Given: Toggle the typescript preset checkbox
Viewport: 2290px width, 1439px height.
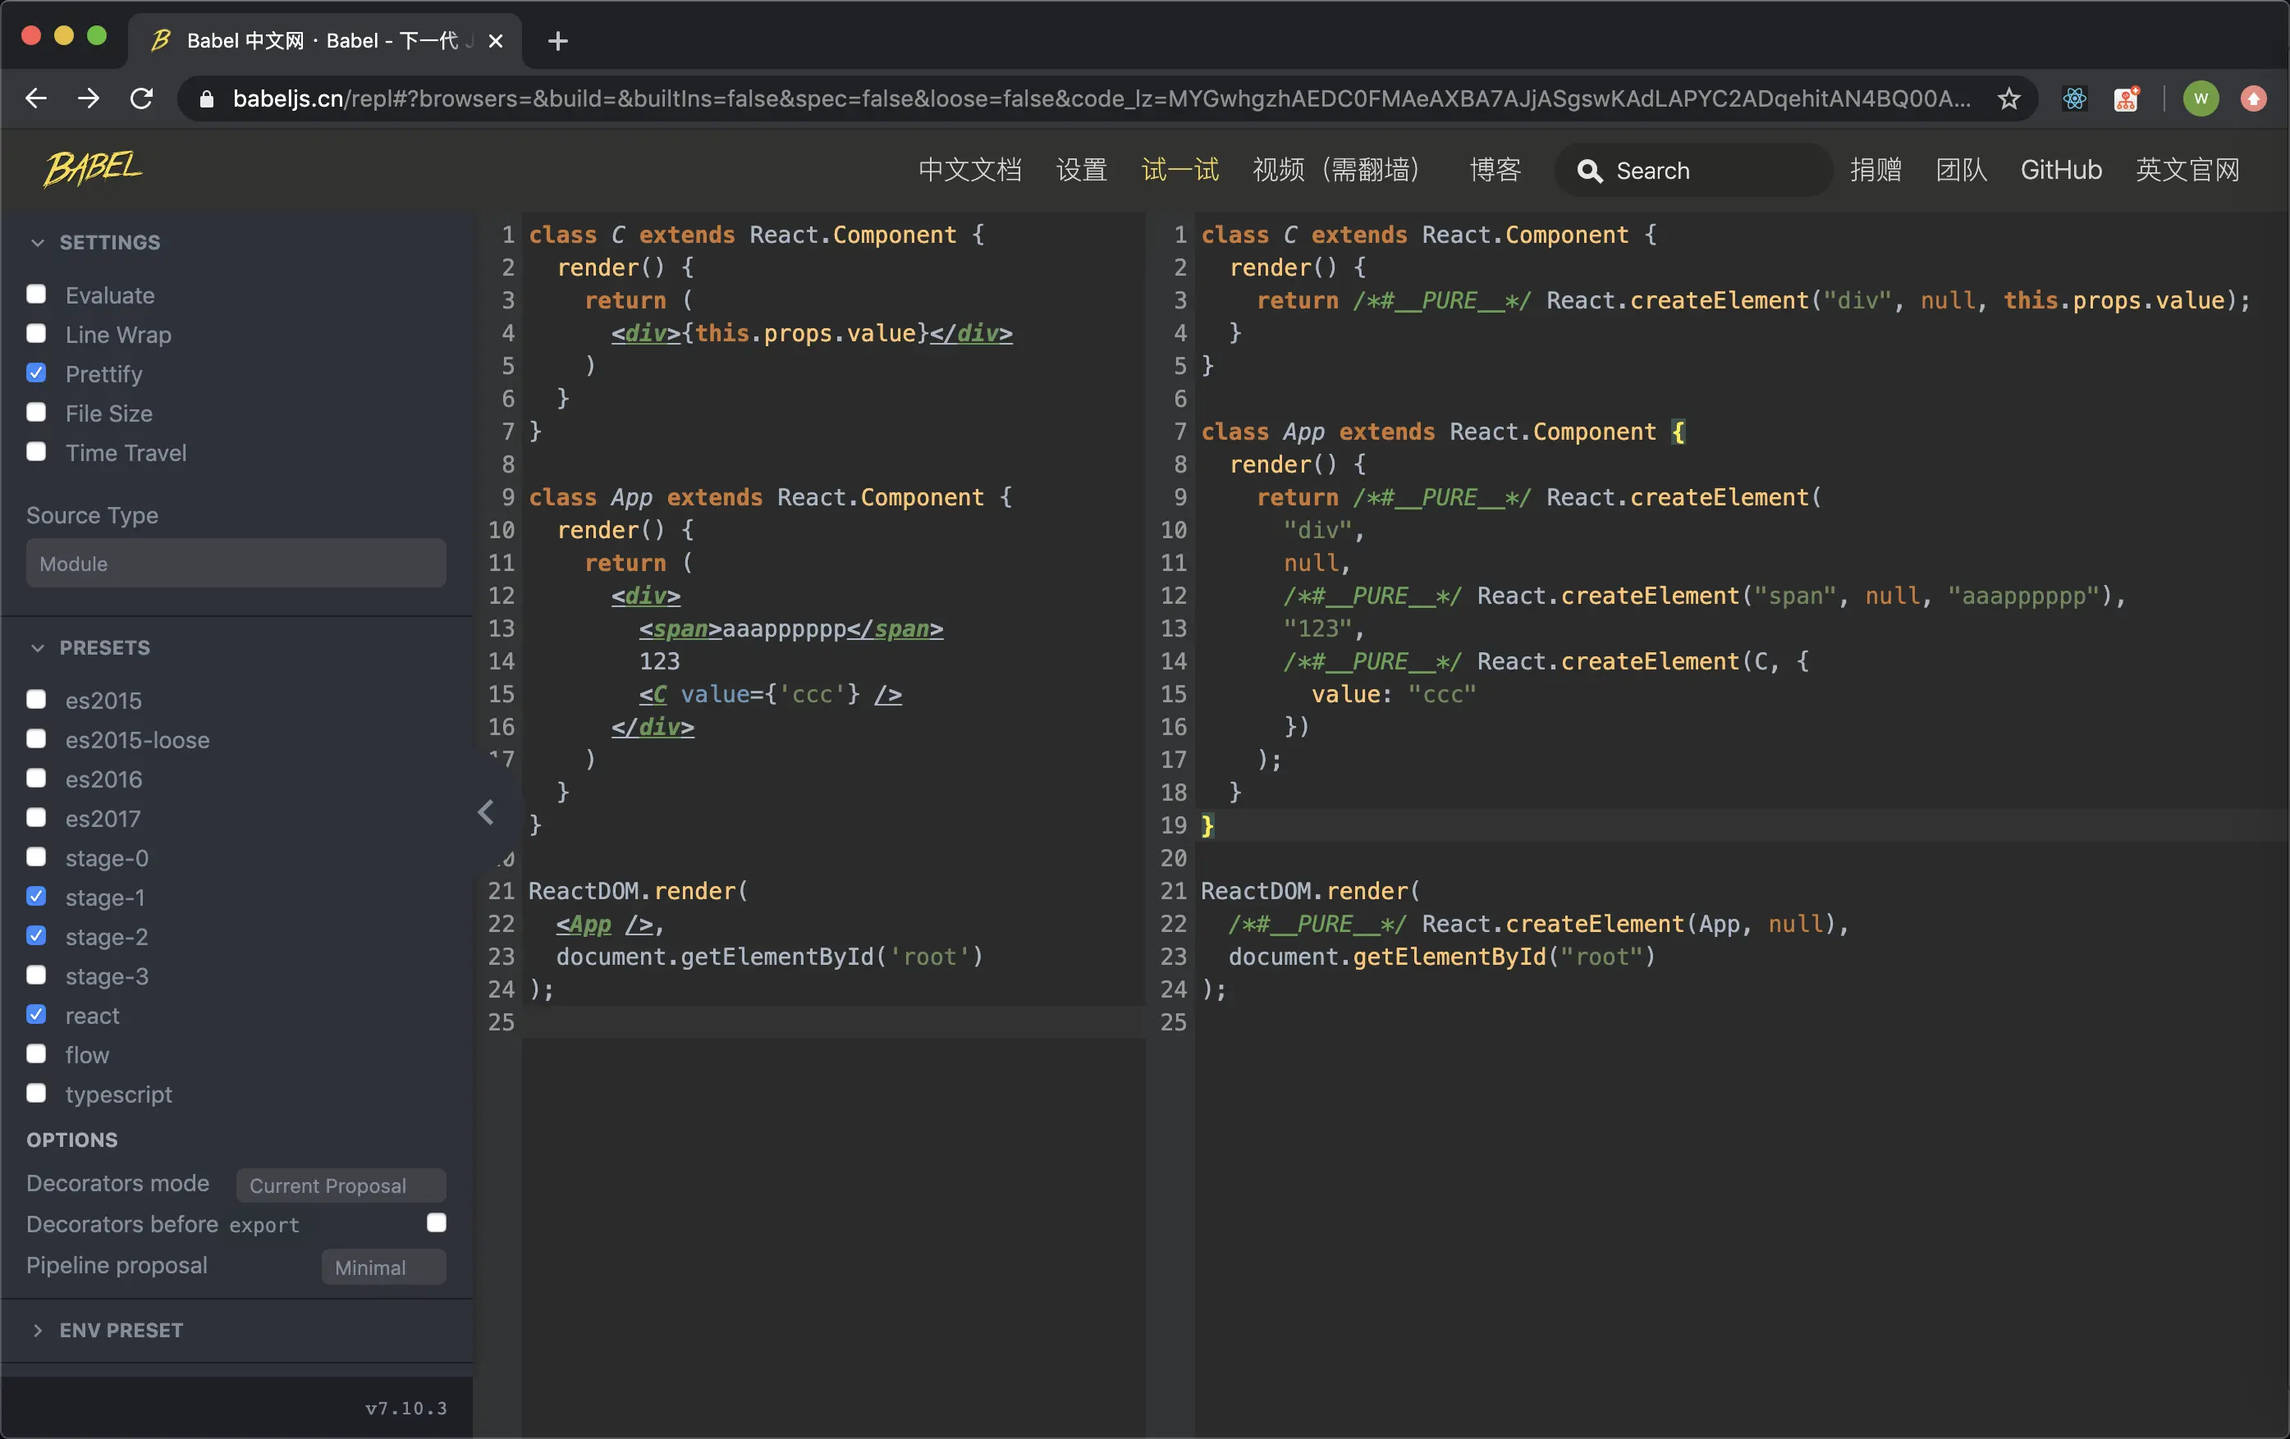Looking at the screenshot, I should [x=36, y=1094].
